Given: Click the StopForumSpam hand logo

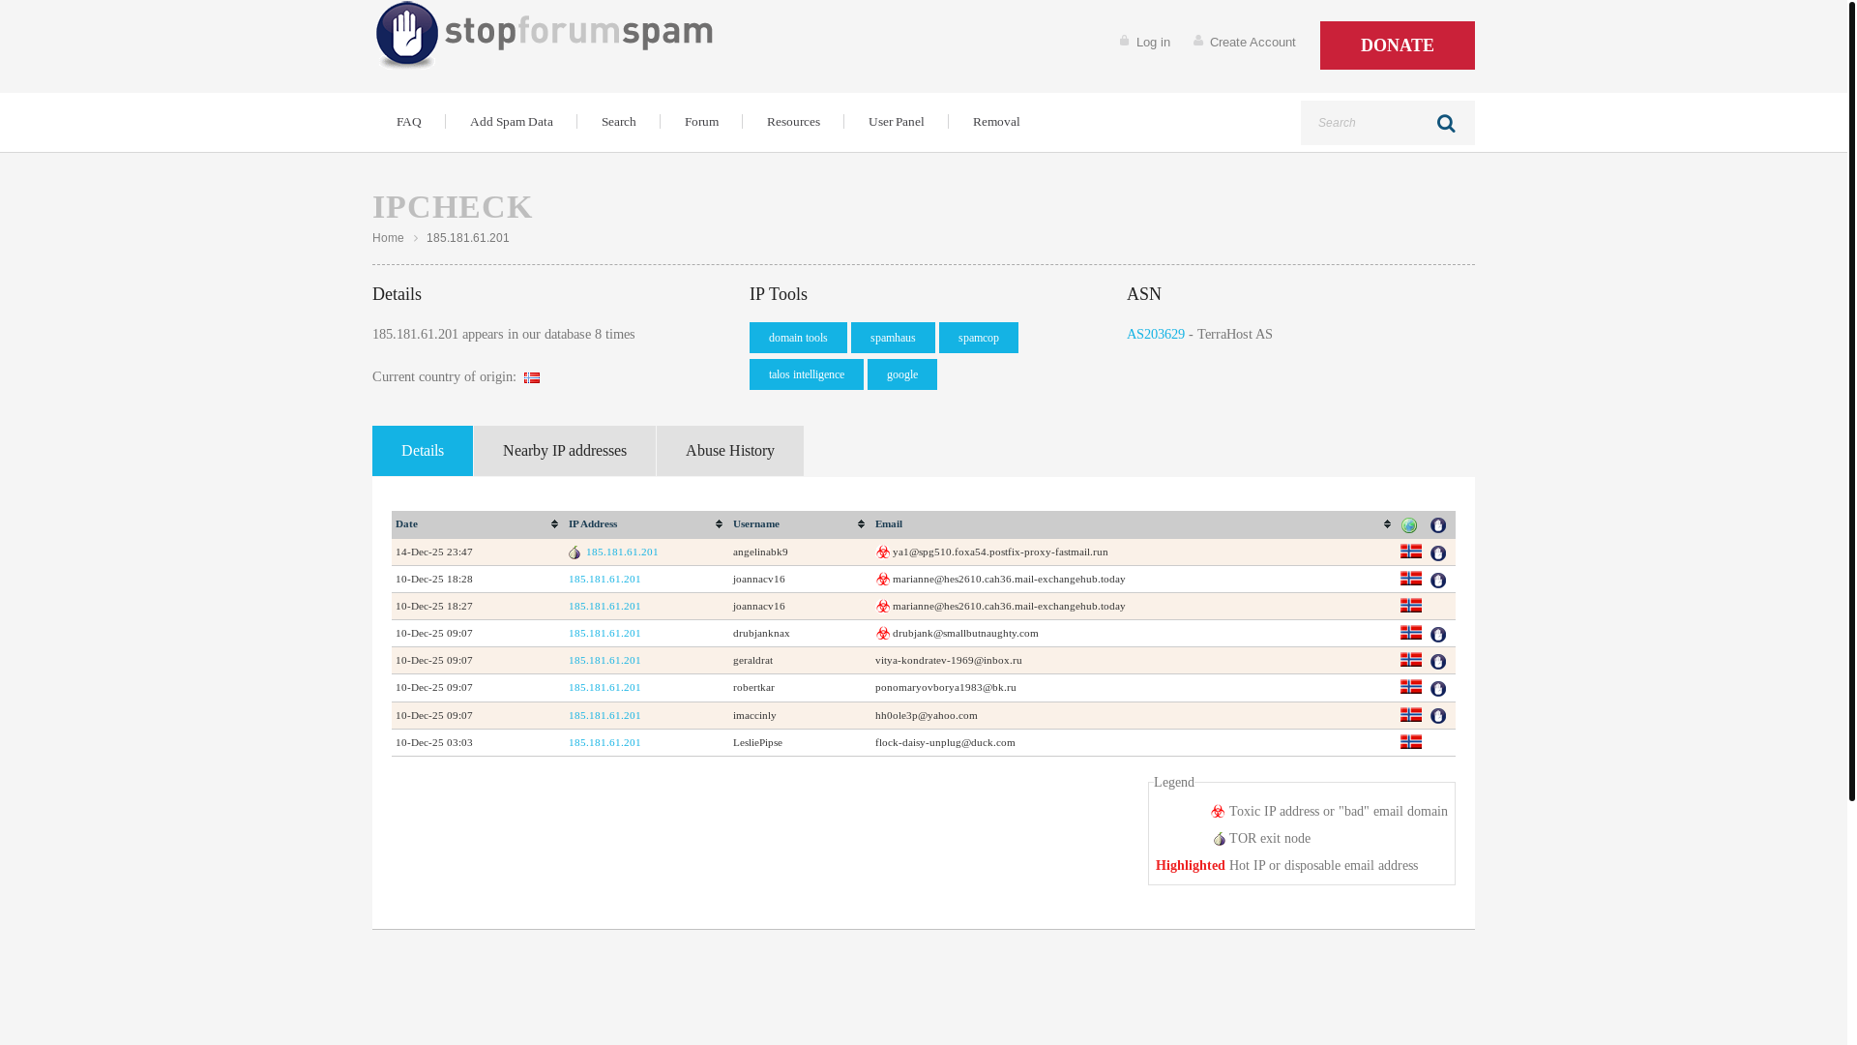Looking at the screenshot, I should click(407, 35).
